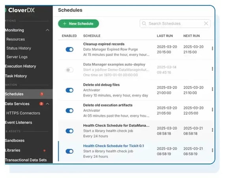225x178 pixels.
Task: Click the red badge on Data Services
Action: pyautogui.click(x=41, y=104)
